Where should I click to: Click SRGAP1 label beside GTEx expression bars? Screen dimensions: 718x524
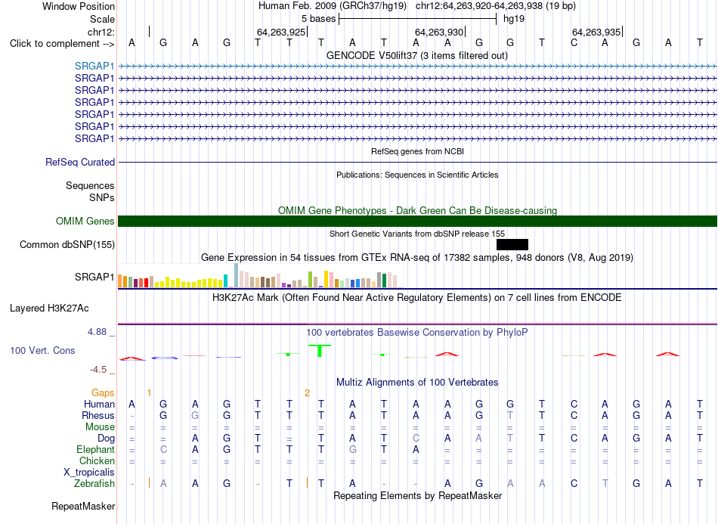pyautogui.click(x=94, y=277)
